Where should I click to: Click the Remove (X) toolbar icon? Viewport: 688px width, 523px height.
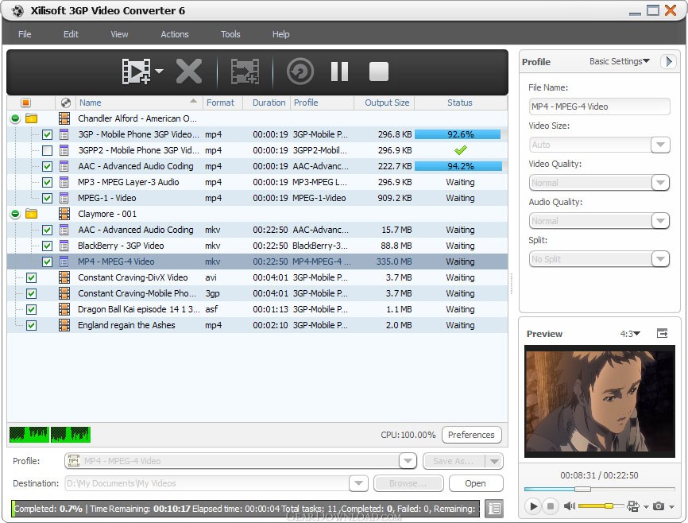click(x=188, y=72)
